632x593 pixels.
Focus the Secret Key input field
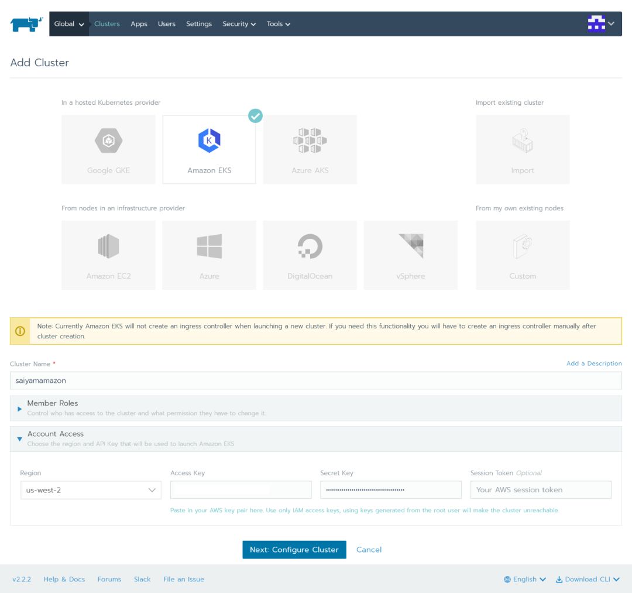point(390,490)
